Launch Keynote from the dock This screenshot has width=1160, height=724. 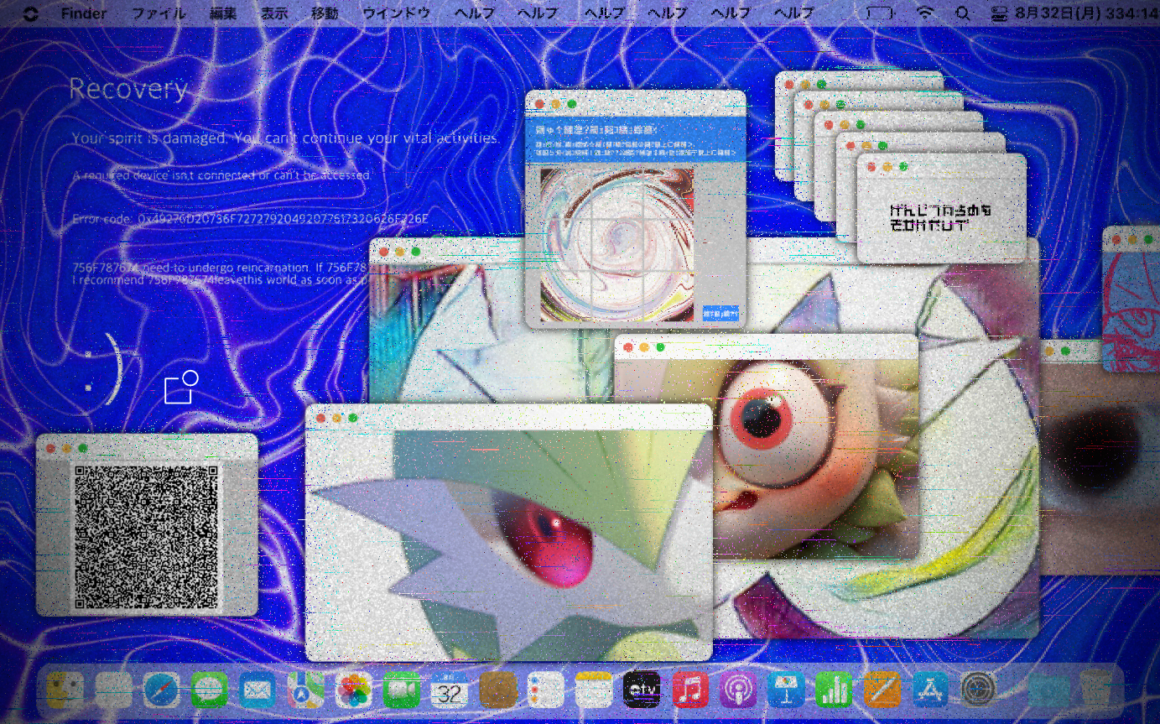786,690
